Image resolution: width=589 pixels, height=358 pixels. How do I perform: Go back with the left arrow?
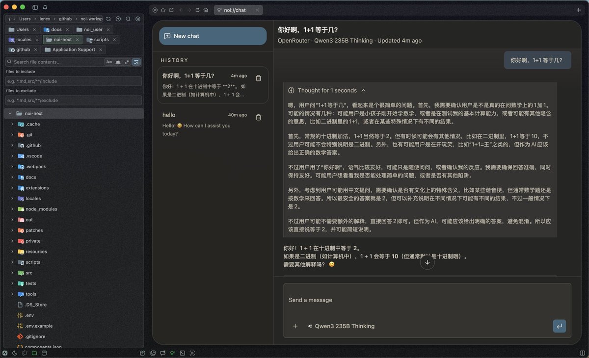(x=181, y=10)
